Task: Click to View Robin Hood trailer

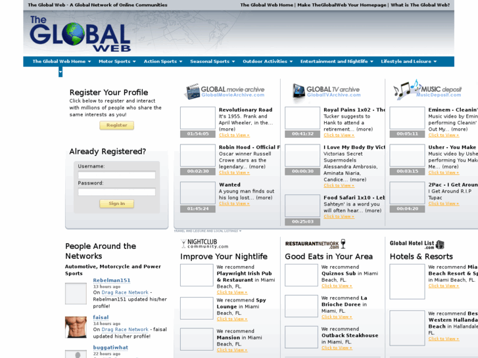Action: pyautogui.click(x=234, y=173)
